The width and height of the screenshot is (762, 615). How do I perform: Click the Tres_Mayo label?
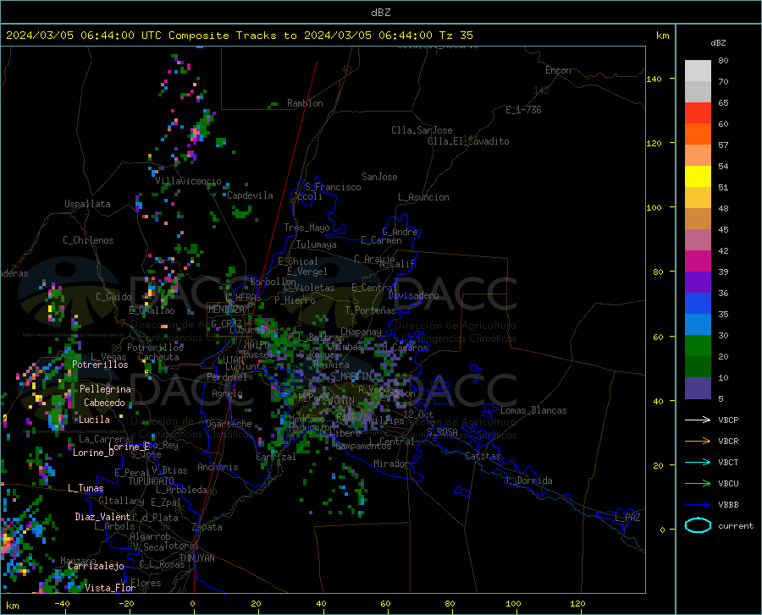306,228
